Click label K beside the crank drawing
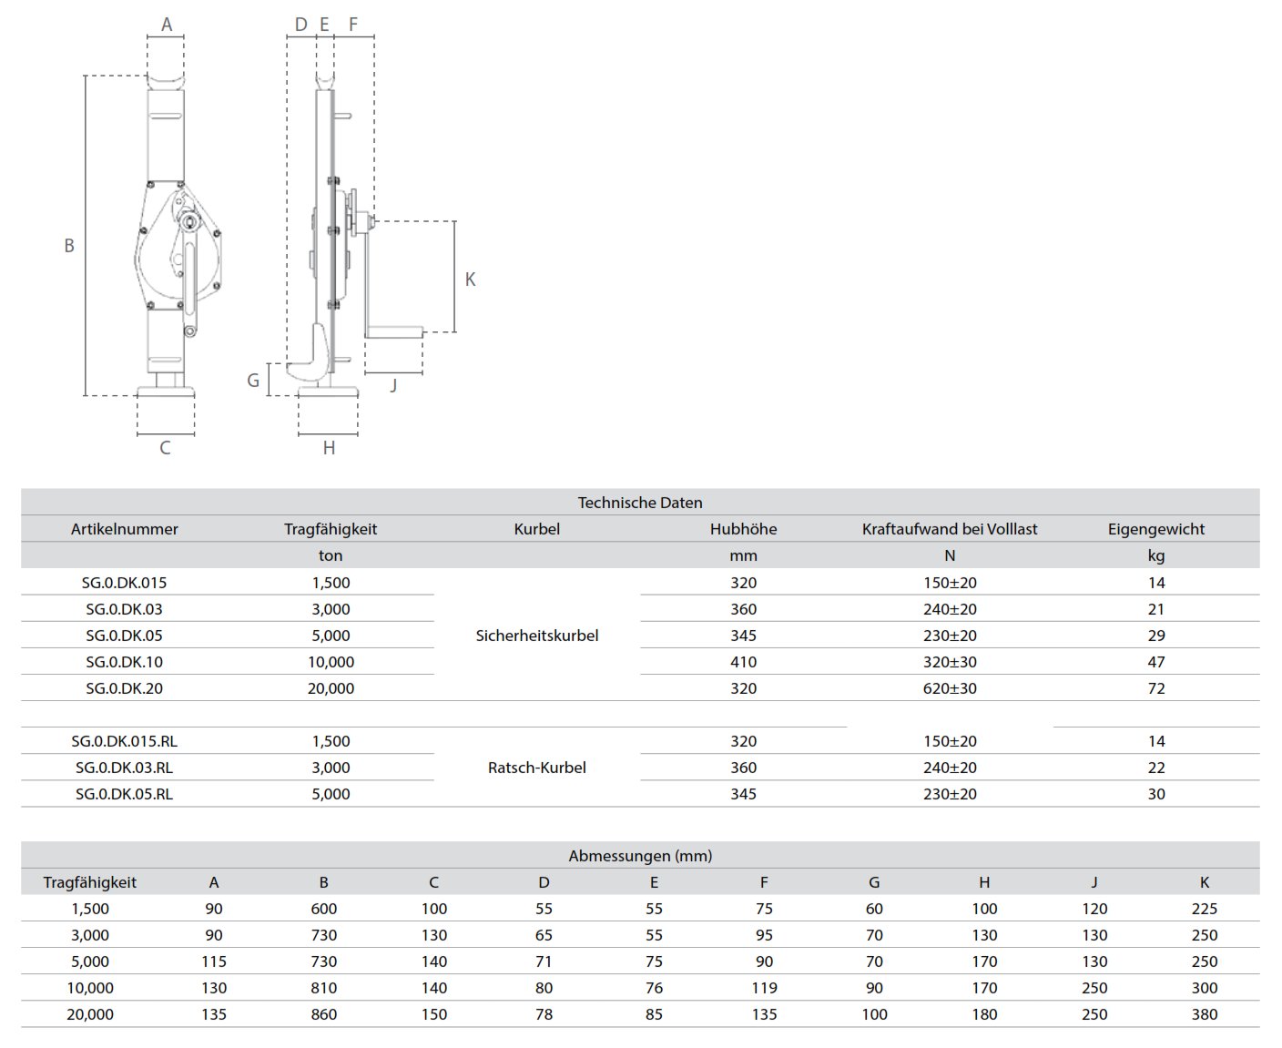This screenshot has height=1048, width=1282. click(x=470, y=280)
